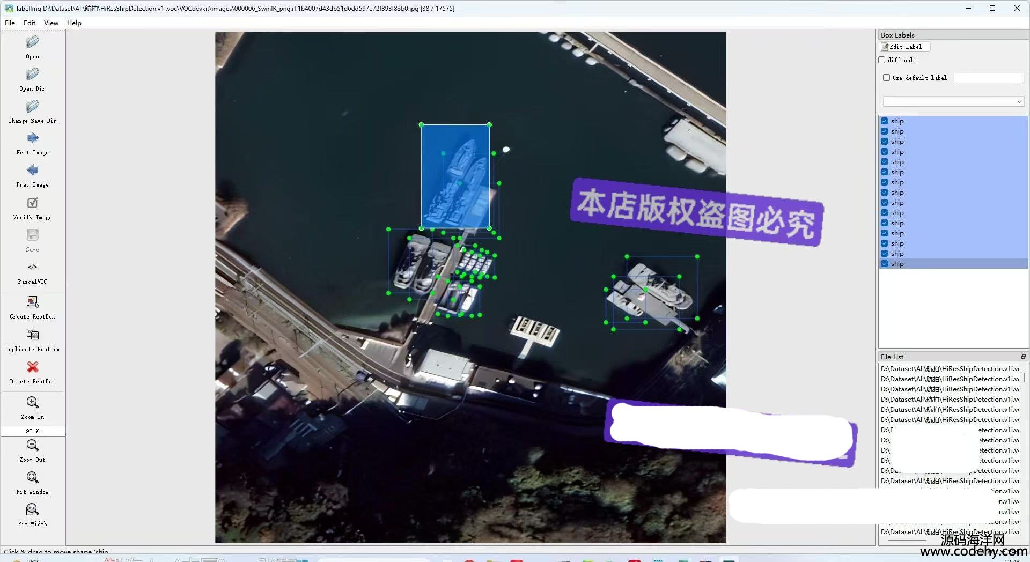
Task: Enable the Use default label checkbox
Action: (887, 78)
